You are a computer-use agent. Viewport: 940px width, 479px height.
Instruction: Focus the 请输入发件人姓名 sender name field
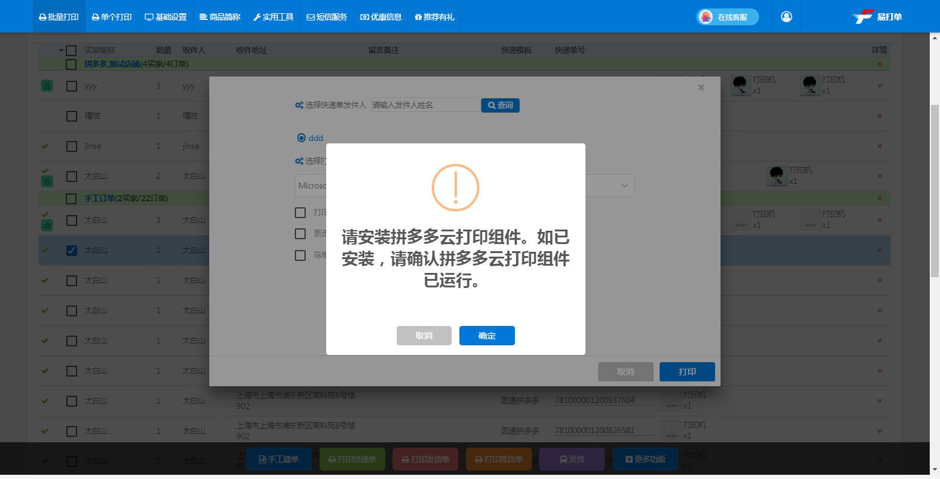click(x=426, y=105)
